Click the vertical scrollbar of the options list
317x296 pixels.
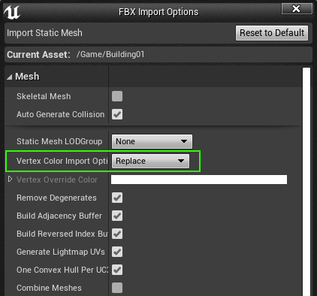point(306,182)
